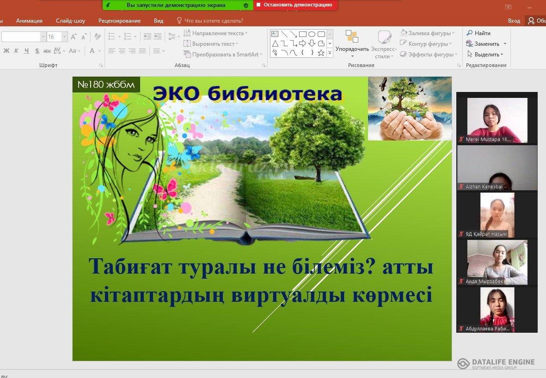Open the font size 16 dropdown
This screenshot has width=546, height=378.
coord(64,37)
